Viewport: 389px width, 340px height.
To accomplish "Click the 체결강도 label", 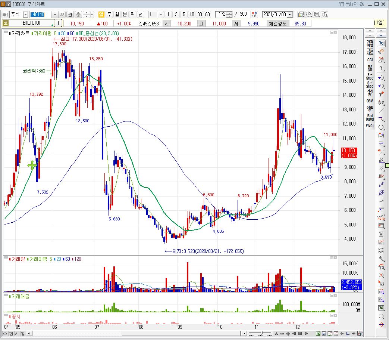I will tap(277, 24).
